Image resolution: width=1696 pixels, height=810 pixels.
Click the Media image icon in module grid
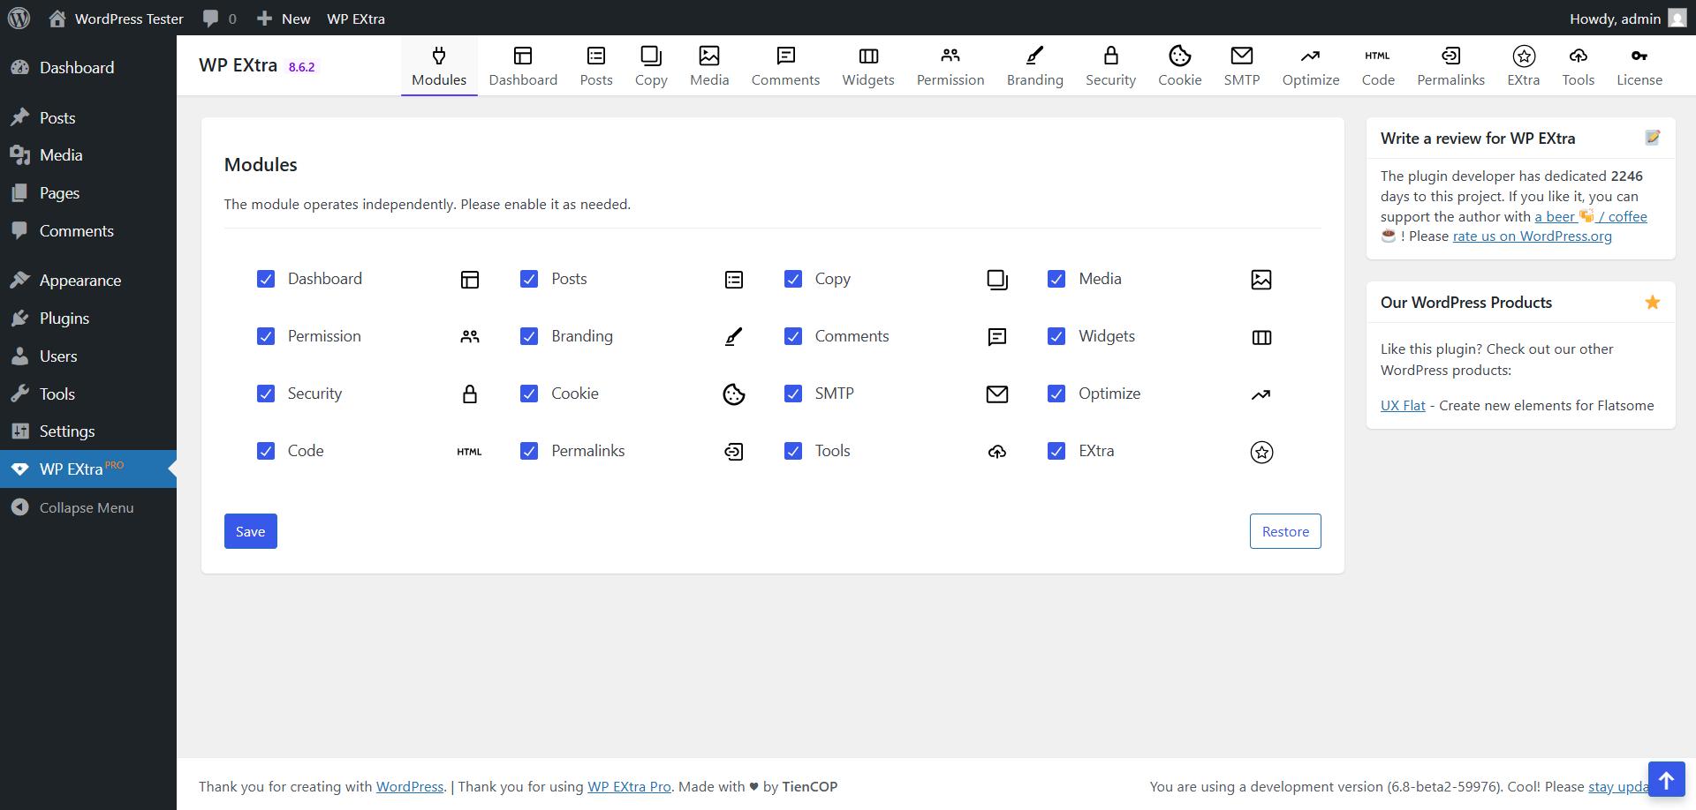pyautogui.click(x=1261, y=280)
